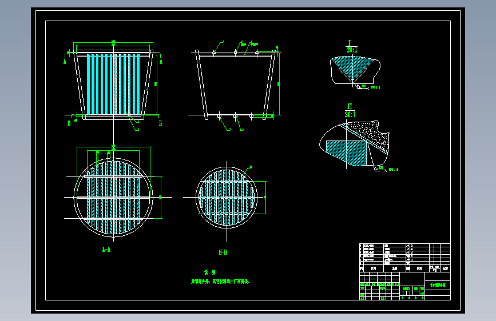Click the Roman numeral II detail label

tap(350, 106)
